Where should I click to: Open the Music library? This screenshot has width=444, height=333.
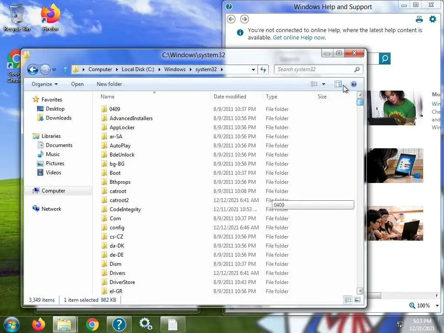[x=52, y=154]
